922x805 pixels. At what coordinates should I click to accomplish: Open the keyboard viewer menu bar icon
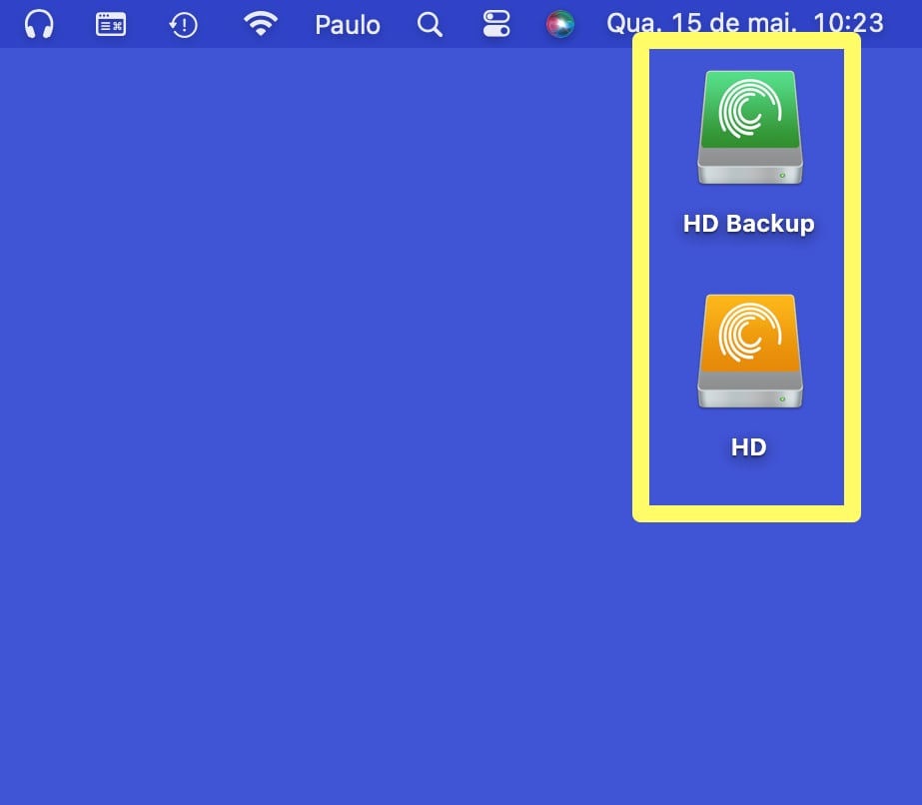[111, 24]
